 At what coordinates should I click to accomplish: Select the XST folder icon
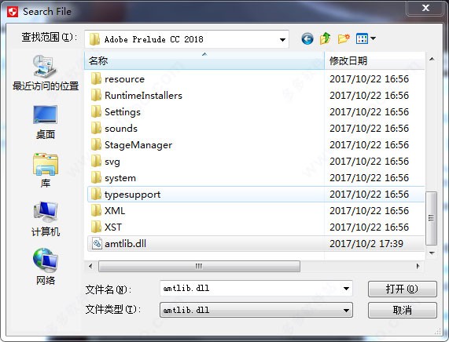96,227
